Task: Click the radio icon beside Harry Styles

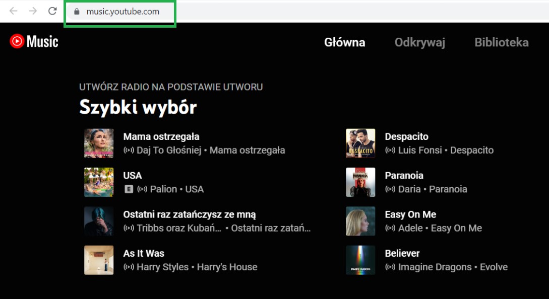Action: (x=129, y=267)
